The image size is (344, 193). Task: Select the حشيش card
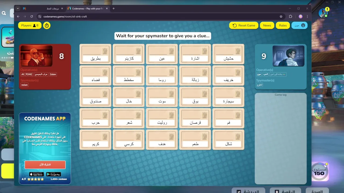228,54
